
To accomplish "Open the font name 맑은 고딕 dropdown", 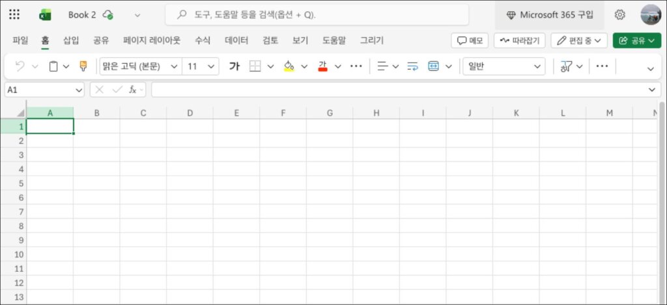I will (173, 67).
